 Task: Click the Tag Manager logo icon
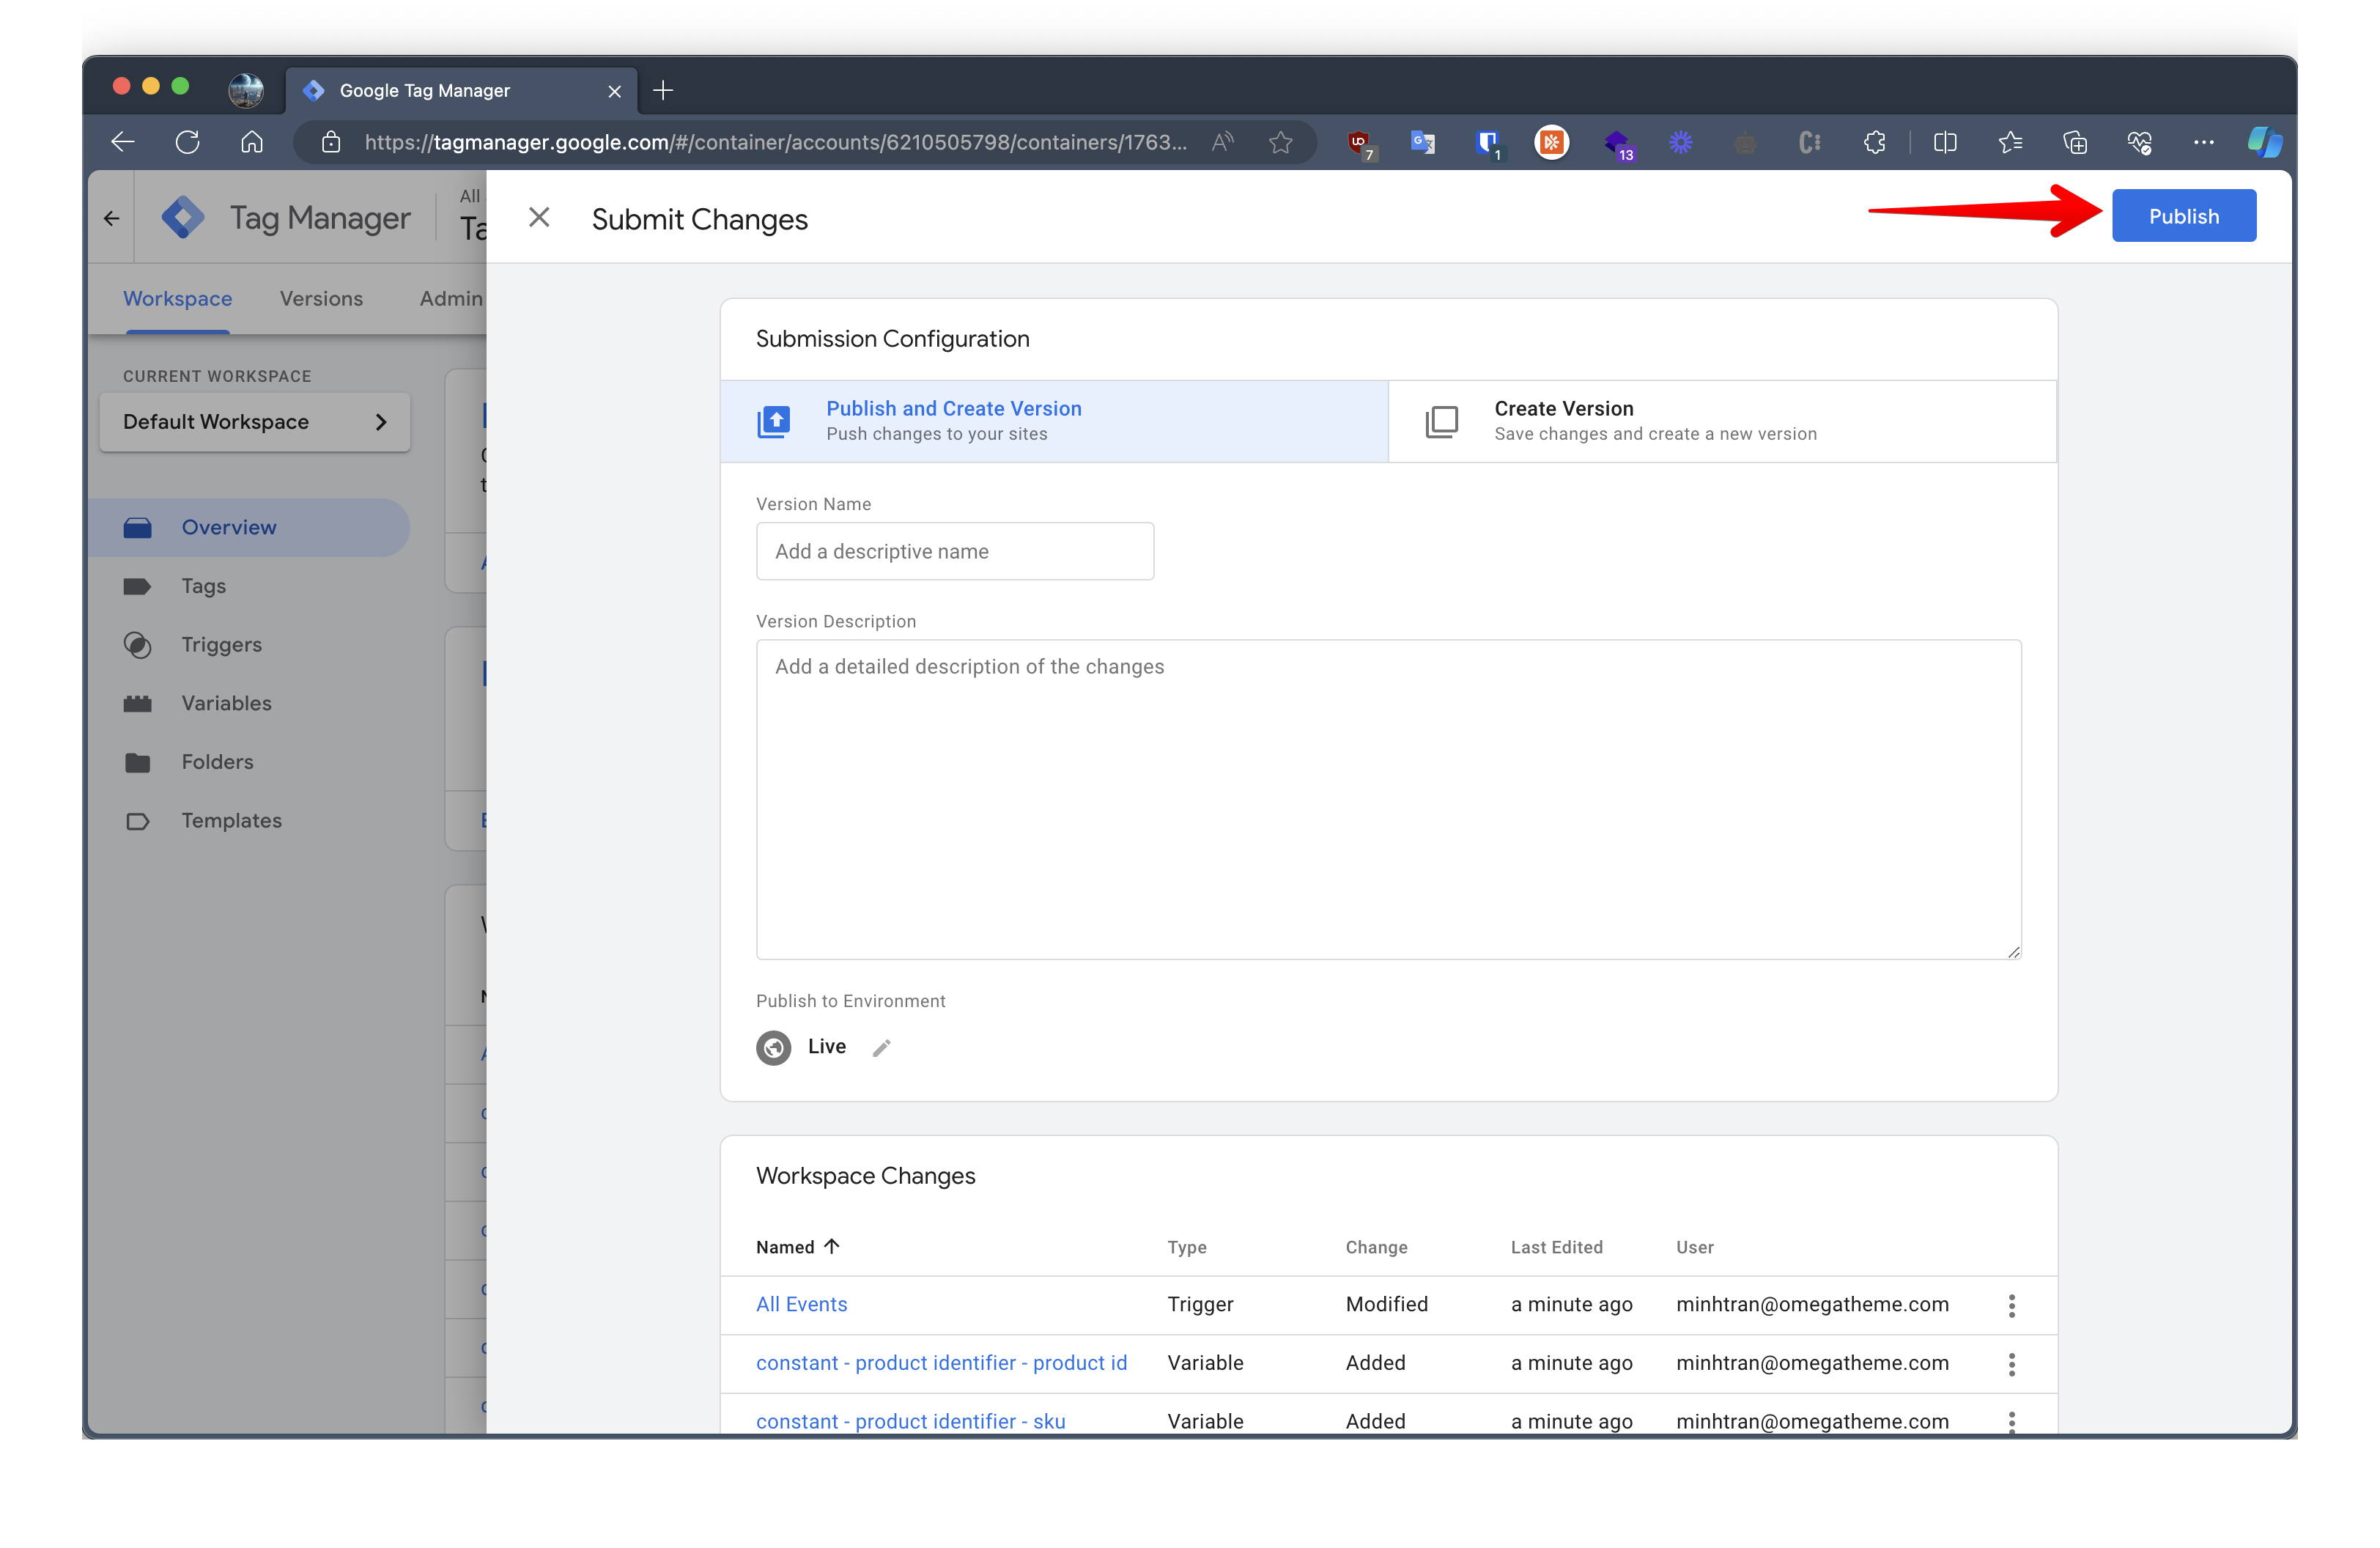(183, 217)
